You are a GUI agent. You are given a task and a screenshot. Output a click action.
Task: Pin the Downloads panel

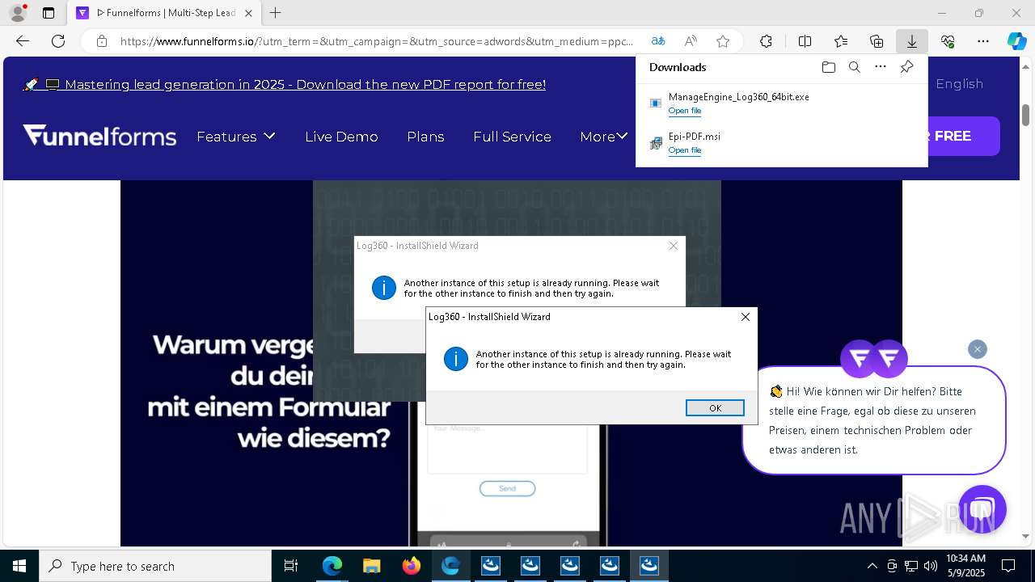click(907, 67)
